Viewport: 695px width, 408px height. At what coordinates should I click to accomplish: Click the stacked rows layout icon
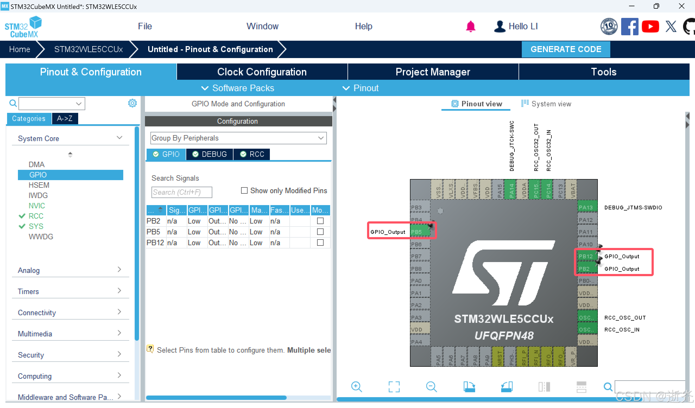pyautogui.click(x=581, y=387)
